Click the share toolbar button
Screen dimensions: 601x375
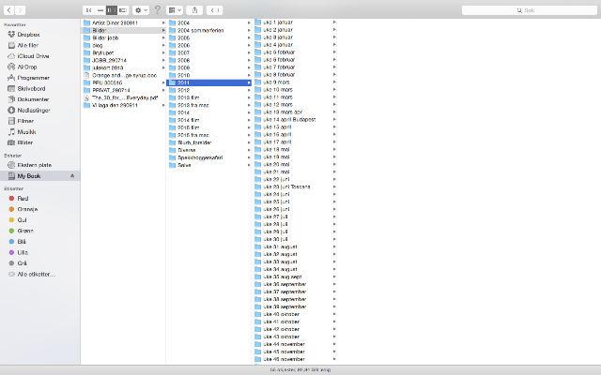194,10
